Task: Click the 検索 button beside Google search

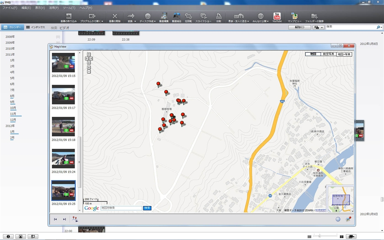Action: pos(147,208)
